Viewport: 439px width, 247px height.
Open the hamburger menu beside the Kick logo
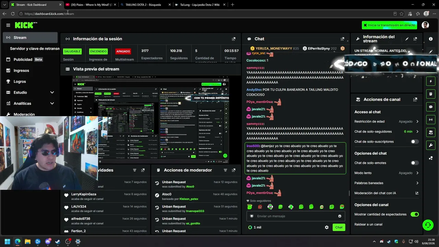pos(8,25)
